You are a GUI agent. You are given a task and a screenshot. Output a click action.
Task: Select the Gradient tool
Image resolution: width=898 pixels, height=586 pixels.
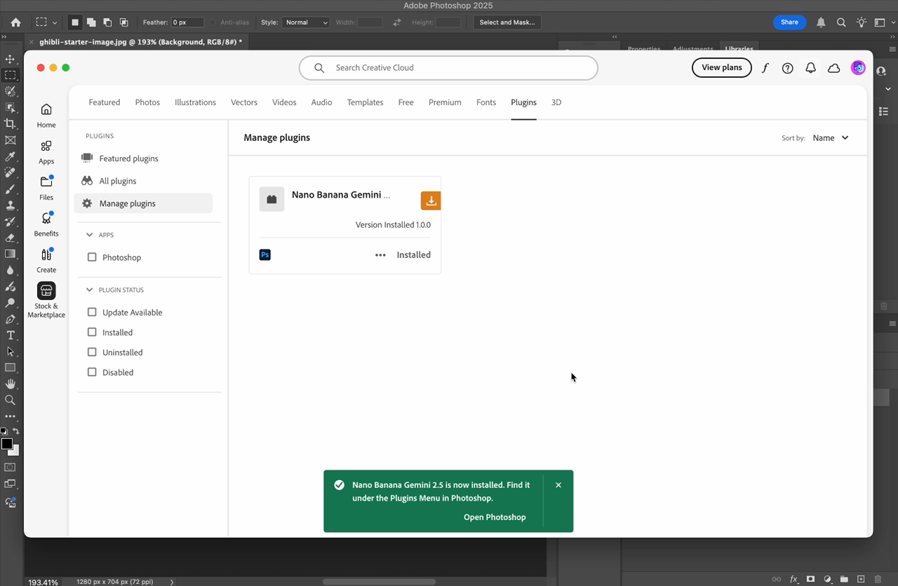tap(10, 254)
